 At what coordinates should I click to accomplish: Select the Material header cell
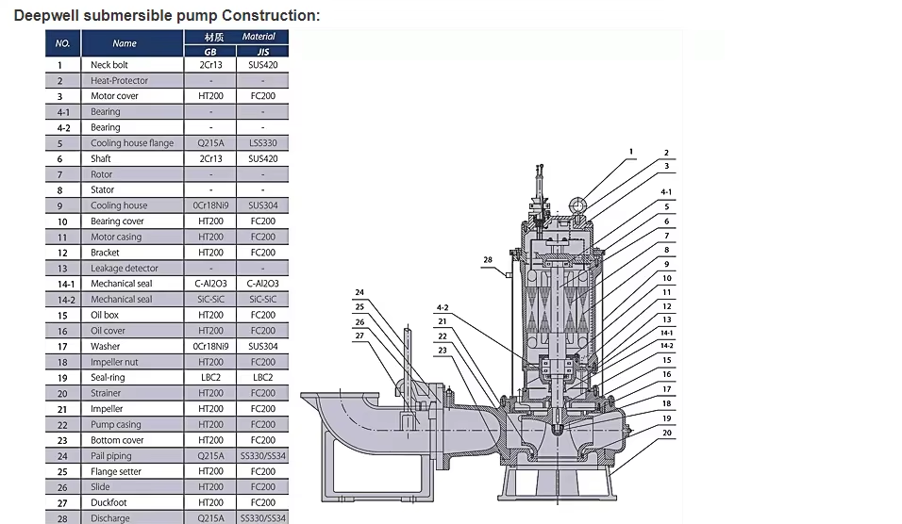(x=237, y=36)
